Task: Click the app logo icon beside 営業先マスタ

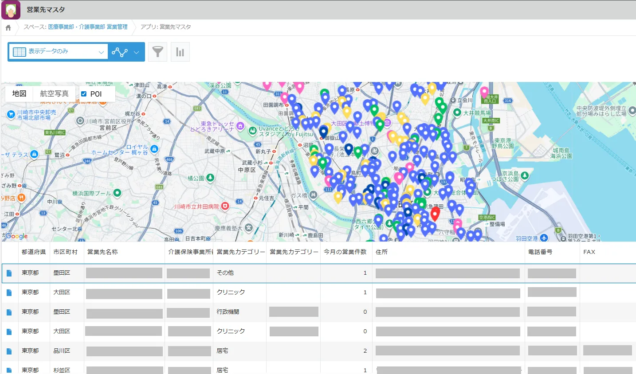Action: [x=11, y=10]
